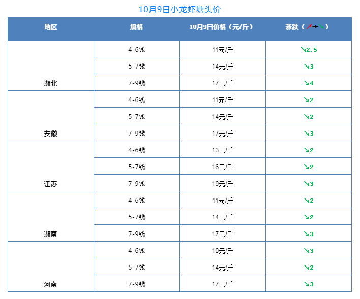Screen dimensions: 360x299
Task: Click the 地区 column header
Action: 51,27
